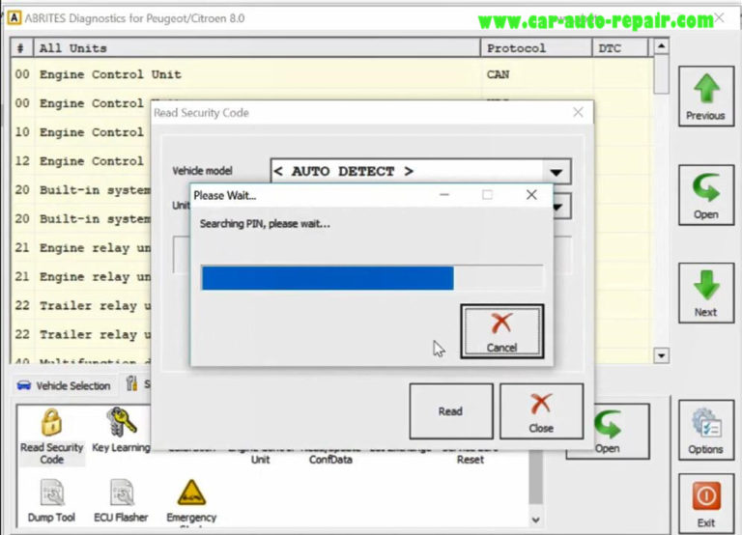The image size is (742, 535).
Task: Open the Dump Tool
Action: (x=51, y=500)
